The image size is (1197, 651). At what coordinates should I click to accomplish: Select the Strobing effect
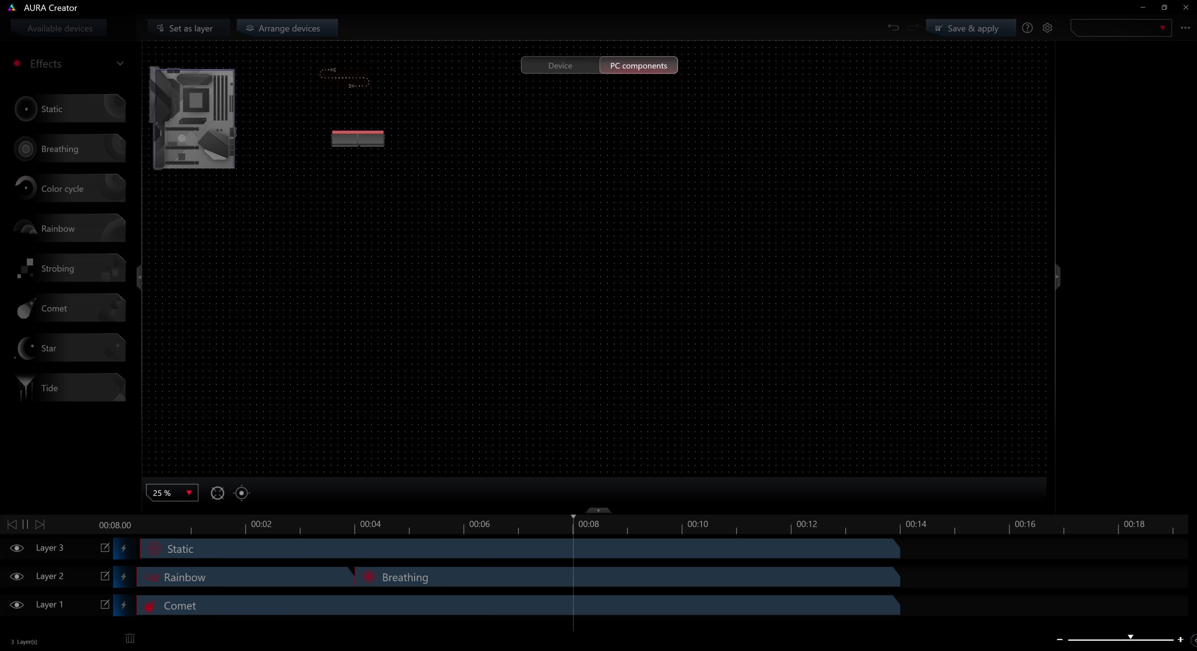pos(70,268)
